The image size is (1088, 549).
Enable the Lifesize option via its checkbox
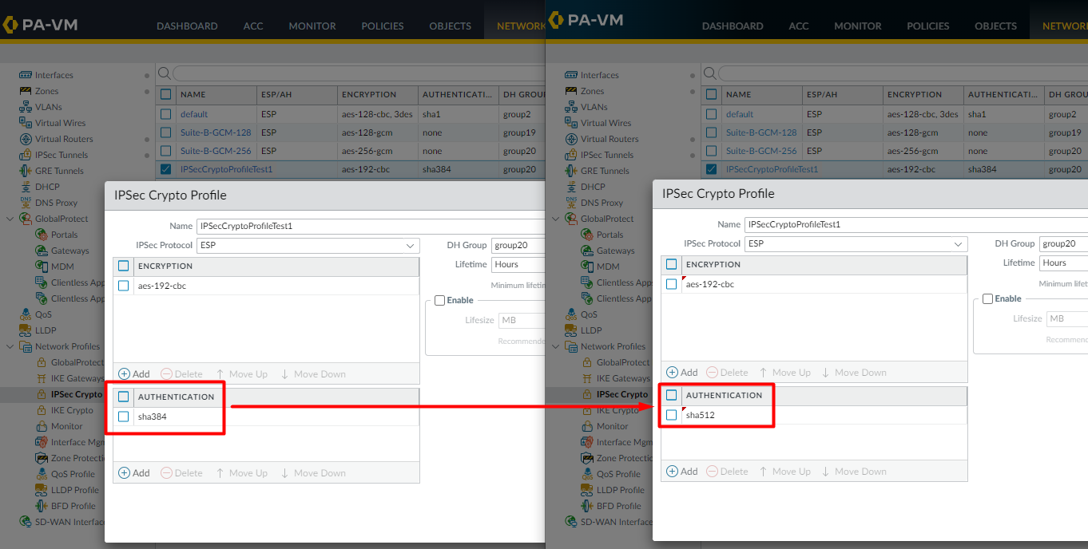coord(439,300)
